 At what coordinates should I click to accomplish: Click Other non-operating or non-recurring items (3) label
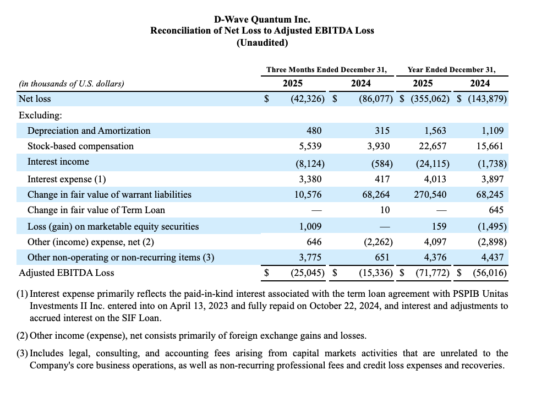(x=121, y=257)
